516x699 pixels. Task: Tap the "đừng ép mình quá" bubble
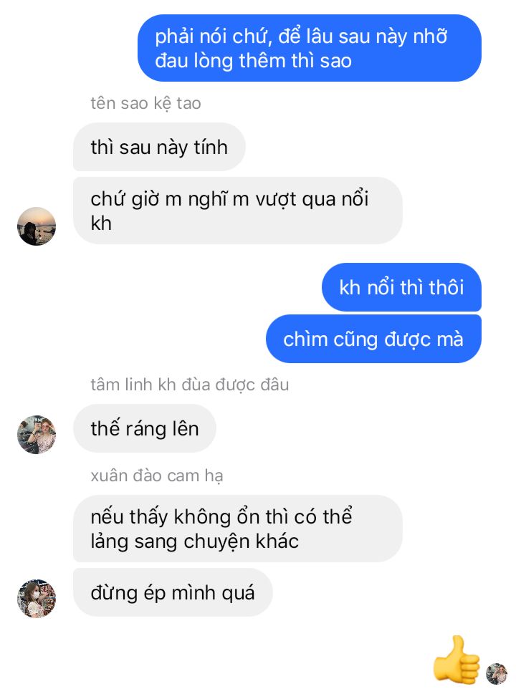(x=173, y=592)
